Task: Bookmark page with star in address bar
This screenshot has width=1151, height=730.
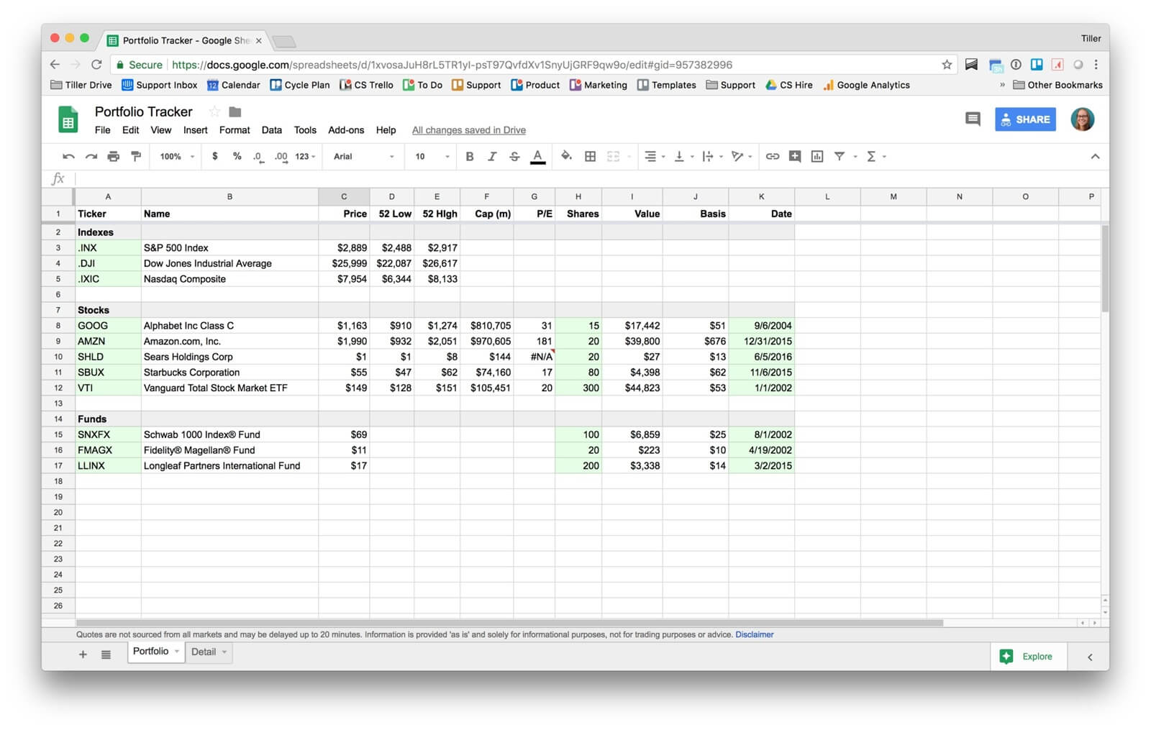Action: click(x=947, y=65)
